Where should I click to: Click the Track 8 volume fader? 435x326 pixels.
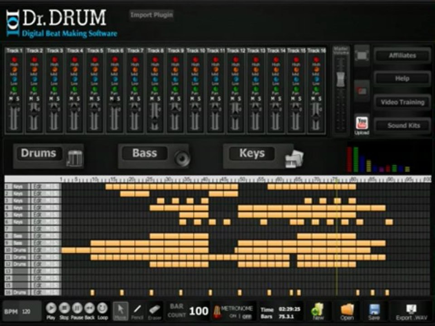pos(155,121)
